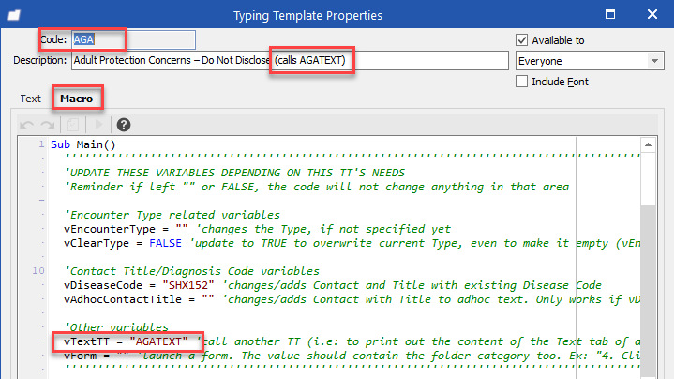Click the check syntax clipboard icon
The width and height of the screenshot is (674, 379).
73,125
